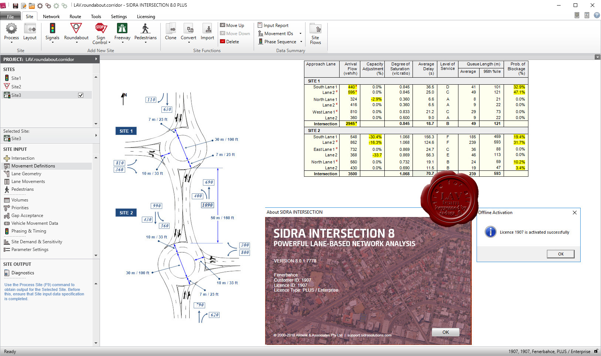Switch to the Settings tab
Screen dimensions: 601x356
point(119,17)
